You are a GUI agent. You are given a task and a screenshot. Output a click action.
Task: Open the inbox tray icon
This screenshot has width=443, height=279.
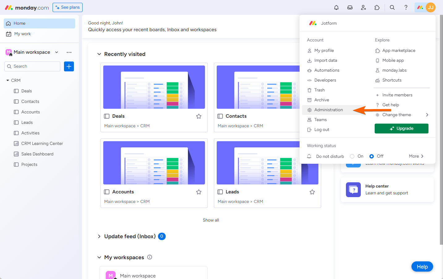[350, 7]
